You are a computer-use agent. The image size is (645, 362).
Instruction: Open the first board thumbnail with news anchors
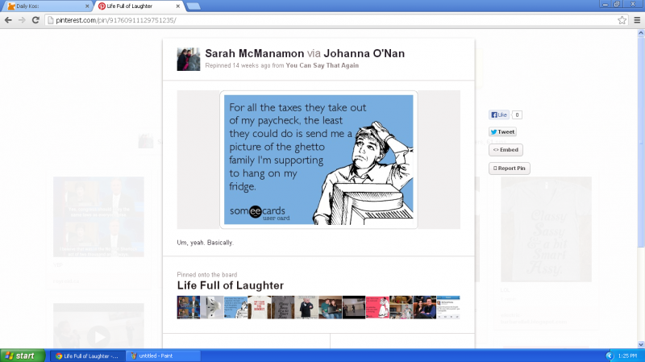point(189,307)
